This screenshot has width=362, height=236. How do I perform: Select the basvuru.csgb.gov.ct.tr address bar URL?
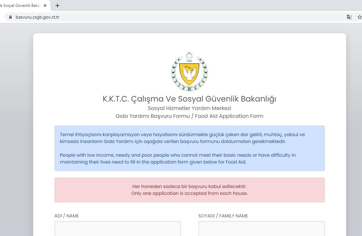pos(38,17)
